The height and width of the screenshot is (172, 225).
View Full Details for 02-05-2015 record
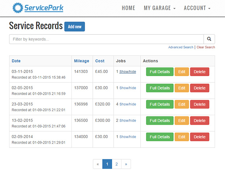coord(160,88)
